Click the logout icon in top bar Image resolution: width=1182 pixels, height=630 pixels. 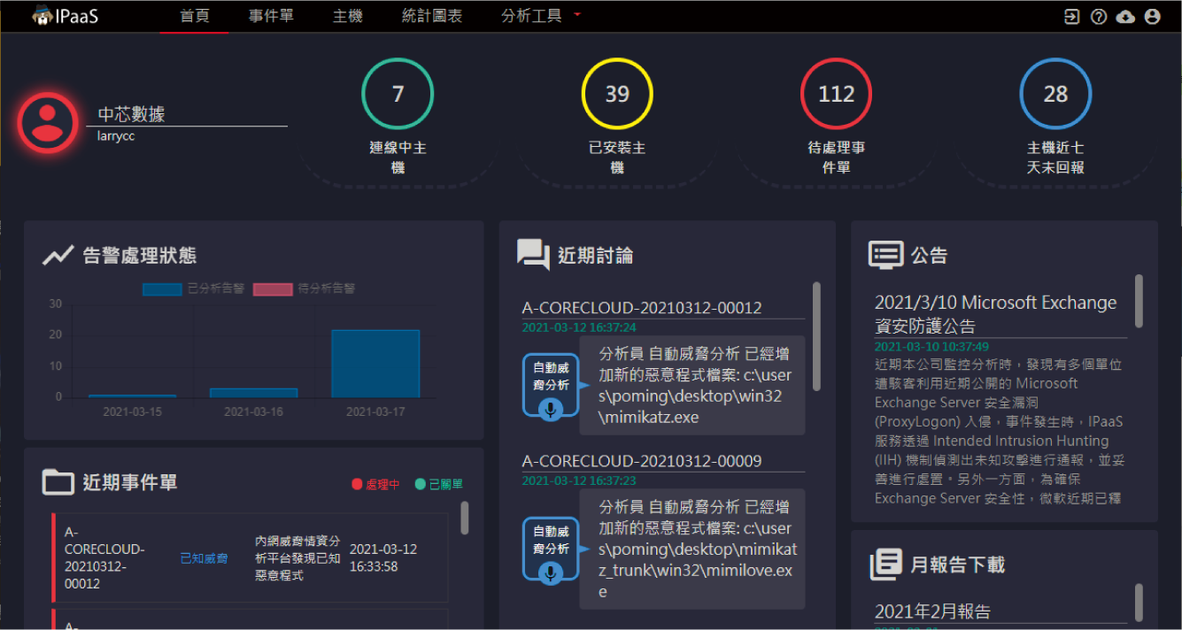(1071, 17)
